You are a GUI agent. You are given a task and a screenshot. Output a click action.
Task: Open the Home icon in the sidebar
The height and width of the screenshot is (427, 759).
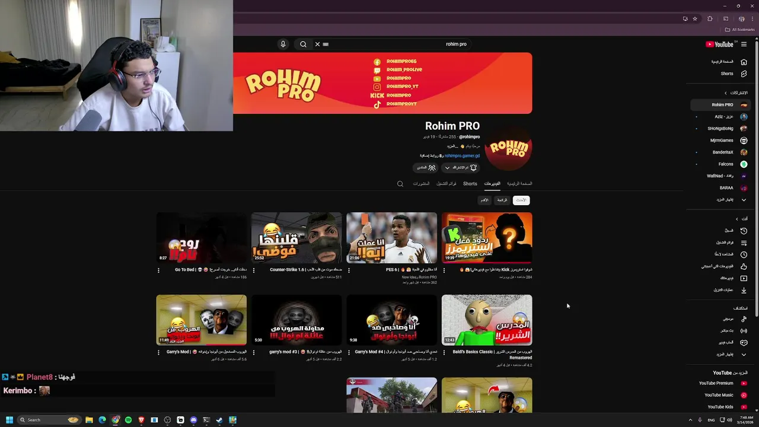click(744, 62)
